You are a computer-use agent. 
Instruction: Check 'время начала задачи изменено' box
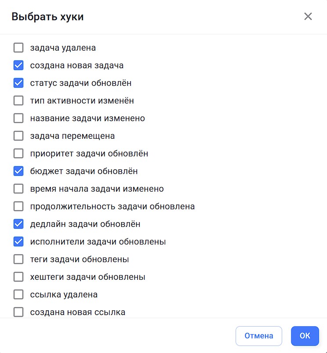pyautogui.click(x=18, y=189)
